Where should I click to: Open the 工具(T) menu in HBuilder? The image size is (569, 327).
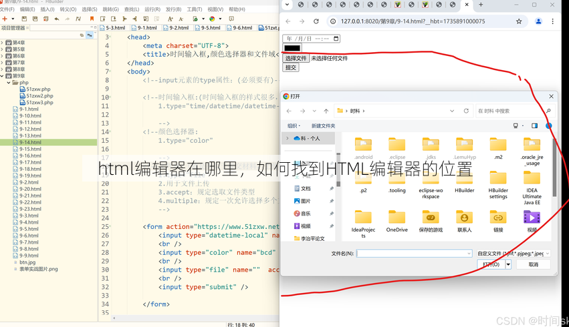[x=194, y=9]
